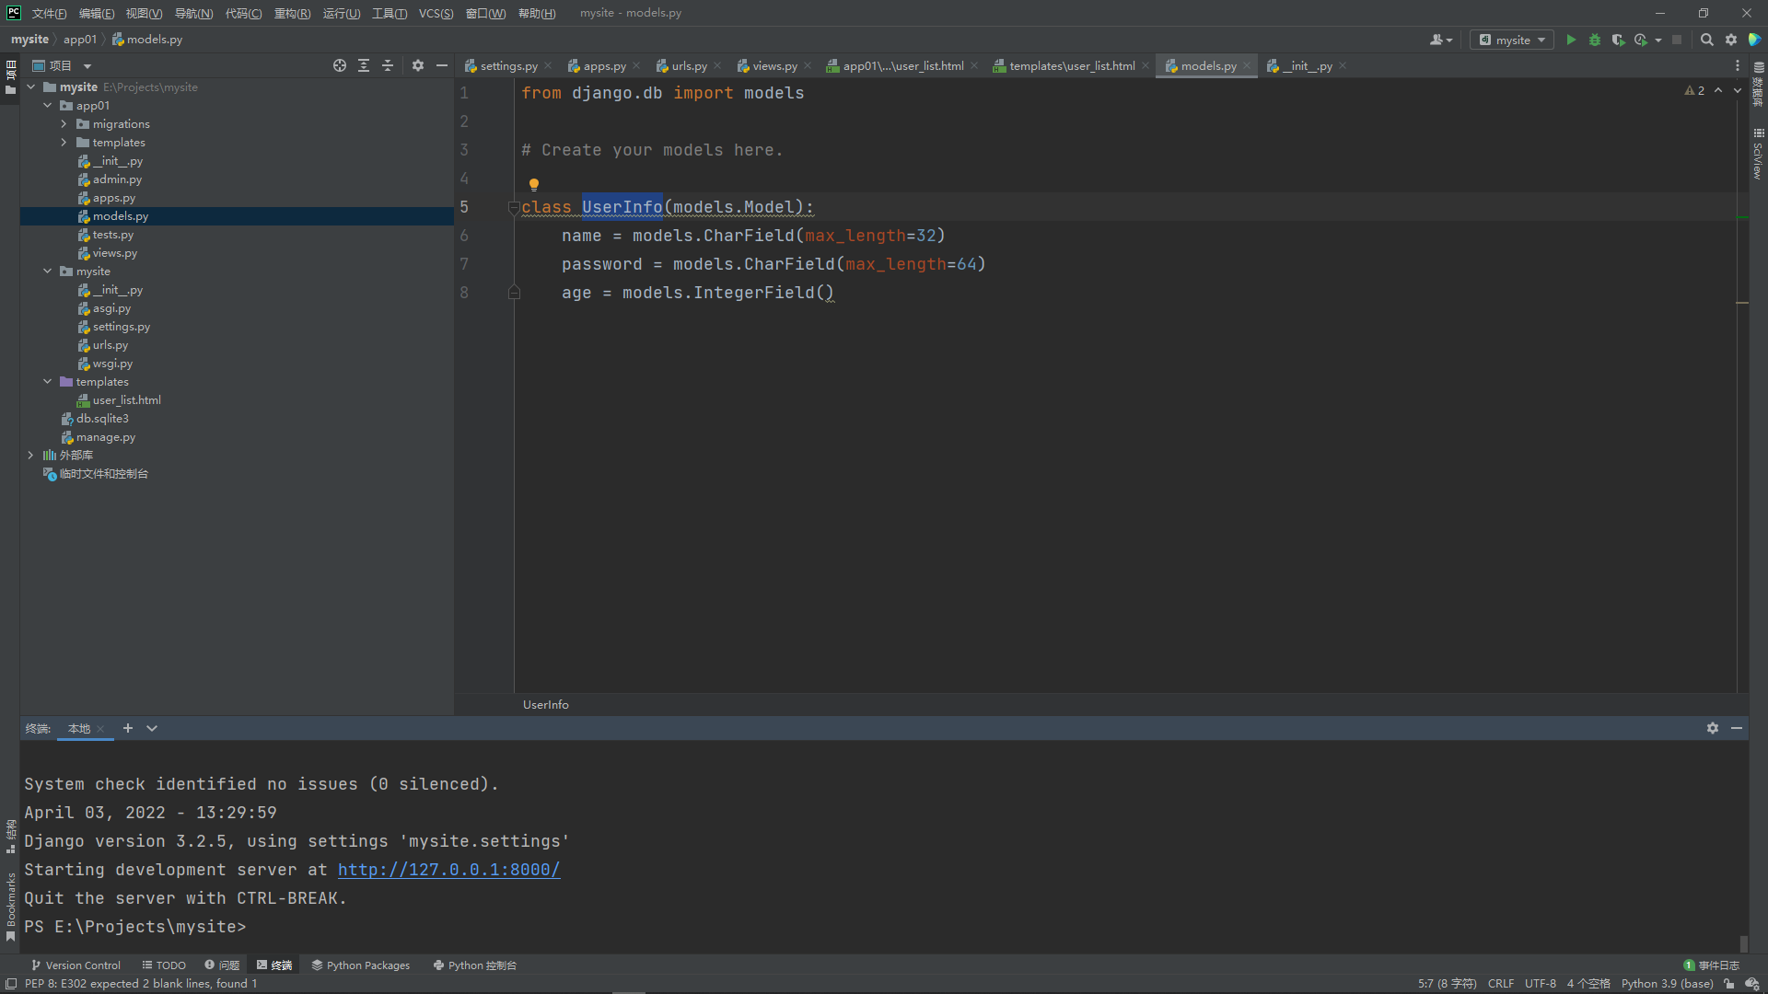Open the TODO tool window
This screenshot has width=1768, height=994.
(x=164, y=965)
